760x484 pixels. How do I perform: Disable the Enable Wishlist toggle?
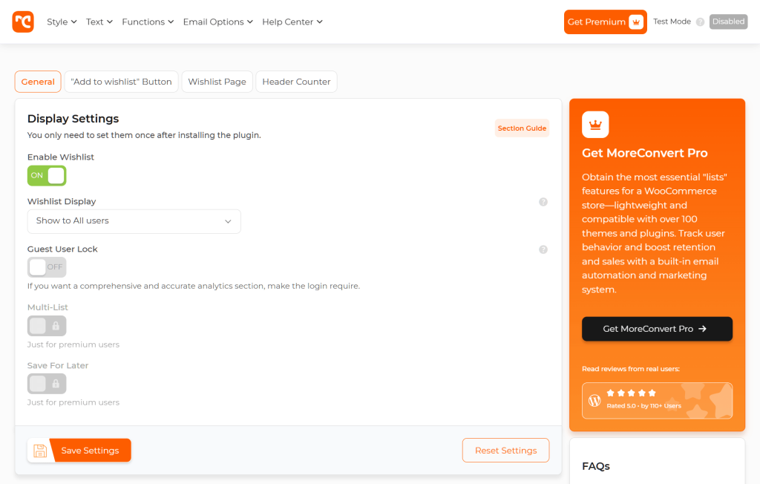[46, 175]
